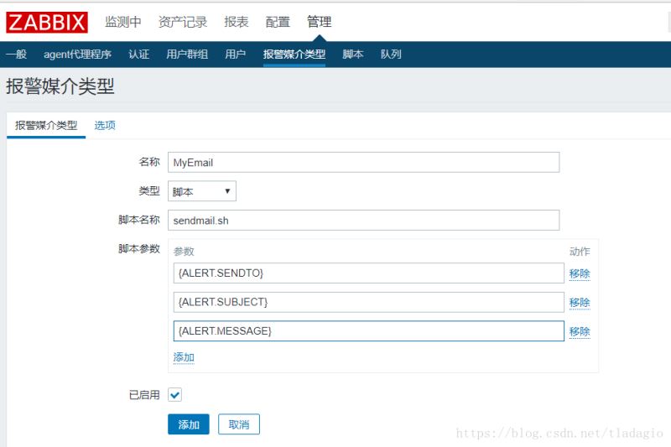Screen dimensions: 671x447
Task: Click the 名称 field containing MyEmail
Action: (x=363, y=162)
